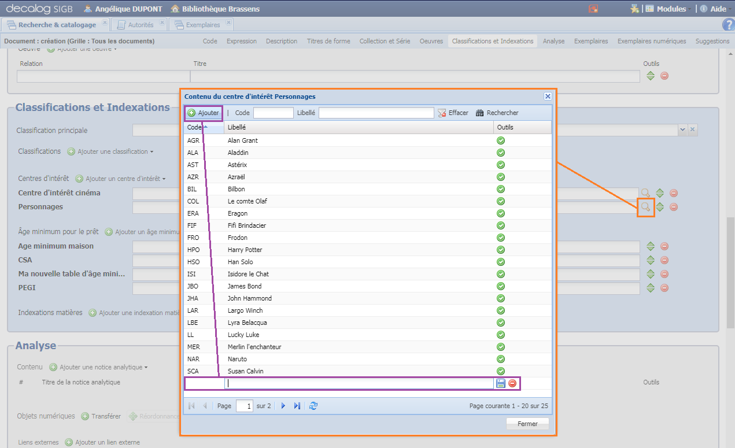Click the save icon in the new row
This screenshot has height=448, width=735.
[501, 383]
